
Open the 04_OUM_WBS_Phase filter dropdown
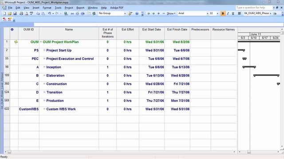click(270, 14)
